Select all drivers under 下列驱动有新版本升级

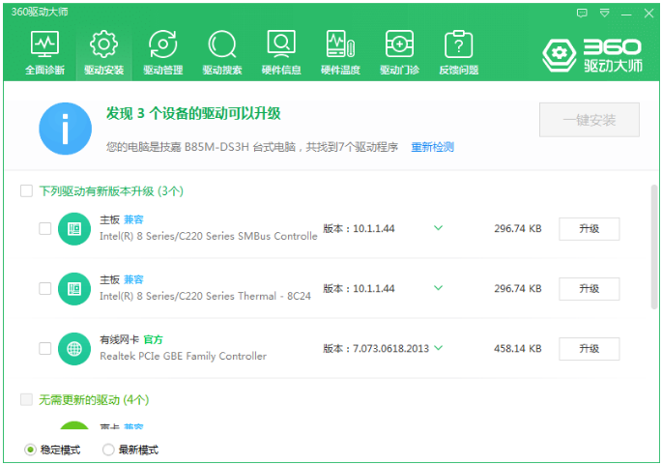pyautogui.click(x=26, y=191)
